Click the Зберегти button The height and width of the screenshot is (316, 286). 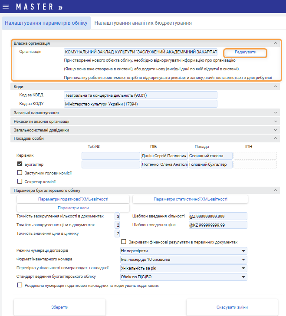(60, 307)
